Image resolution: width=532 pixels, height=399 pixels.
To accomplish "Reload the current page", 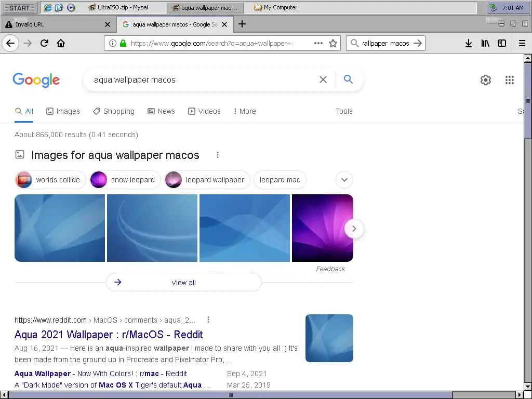I will tap(45, 44).
